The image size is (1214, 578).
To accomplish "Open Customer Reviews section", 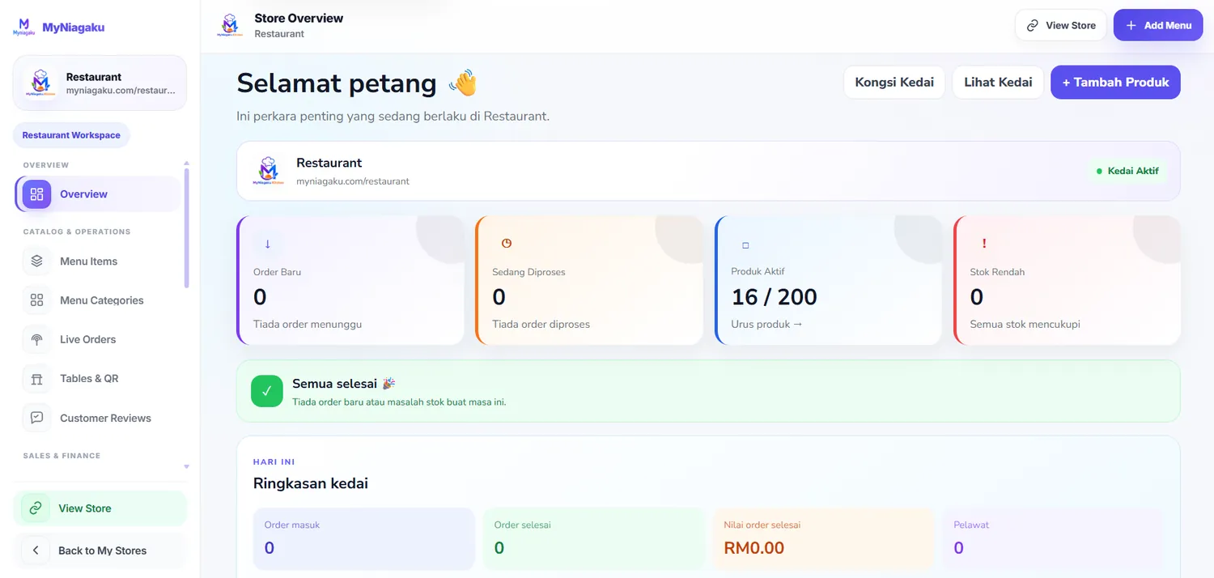I will click(x=99, y=418).
